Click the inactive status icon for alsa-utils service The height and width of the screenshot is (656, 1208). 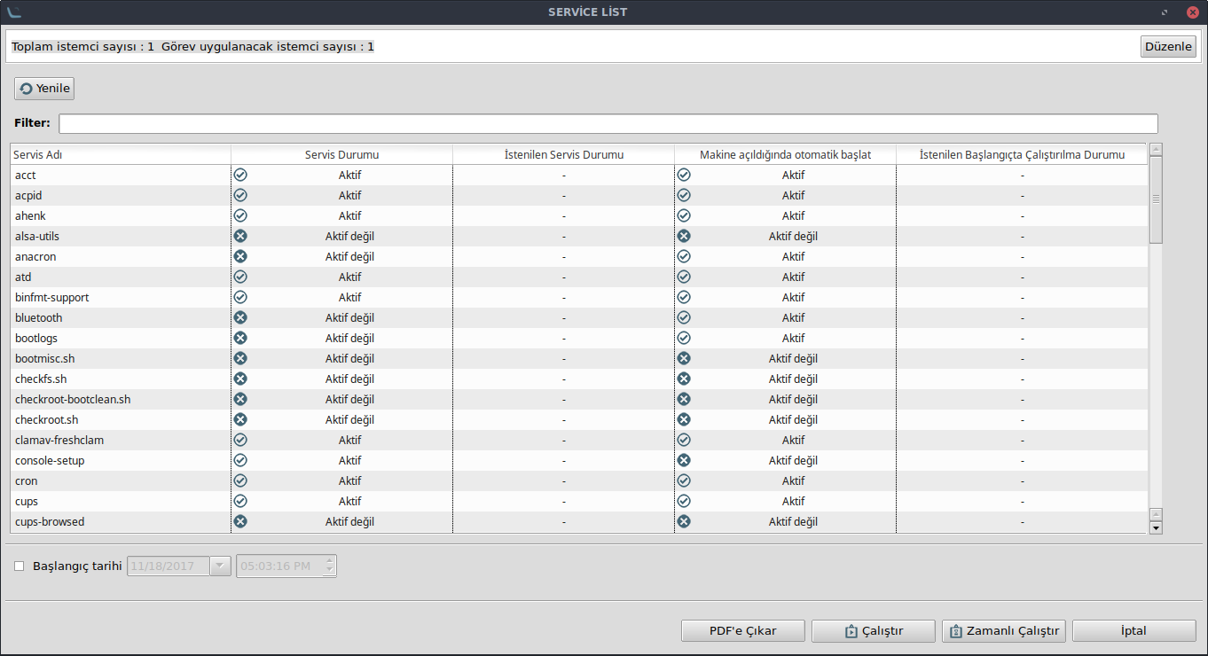[x=240, y=236]
